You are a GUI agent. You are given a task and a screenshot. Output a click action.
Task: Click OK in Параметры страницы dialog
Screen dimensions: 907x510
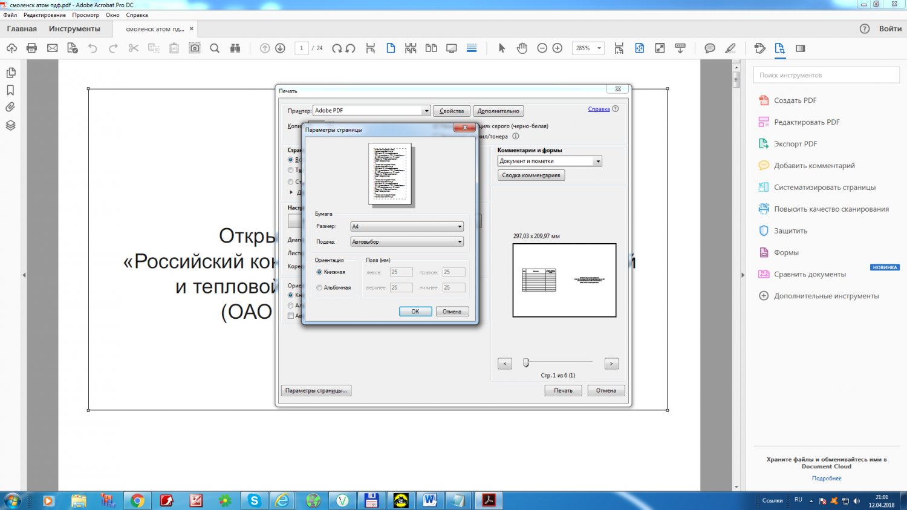coord(415,312)
